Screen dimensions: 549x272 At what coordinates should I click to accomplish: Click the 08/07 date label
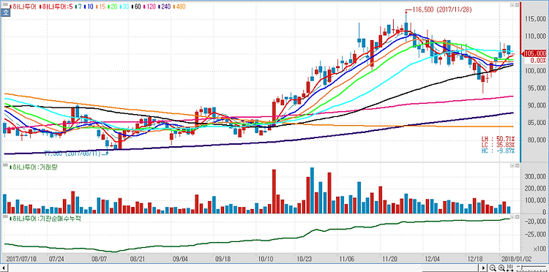[99, 260]
